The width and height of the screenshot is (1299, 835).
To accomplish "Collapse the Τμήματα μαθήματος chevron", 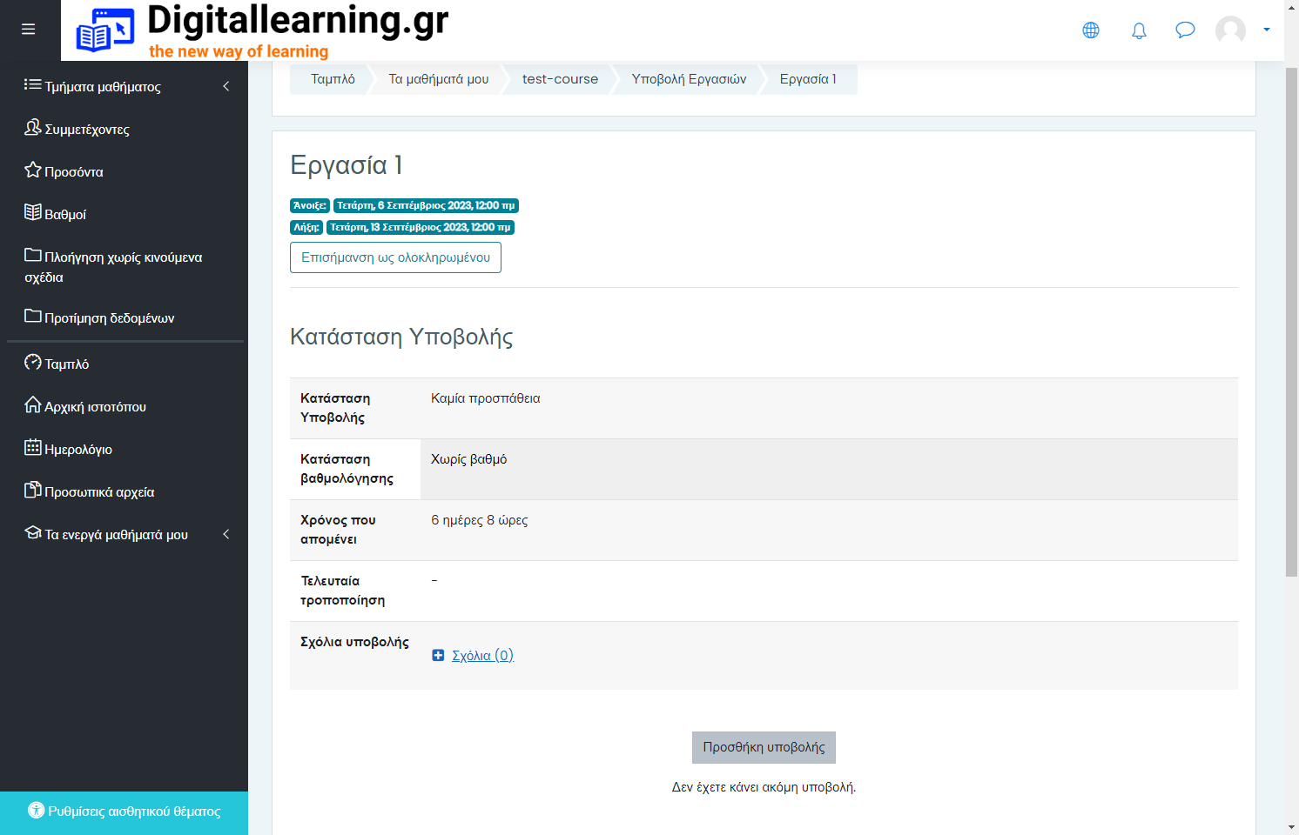I will tap(226, 86).
